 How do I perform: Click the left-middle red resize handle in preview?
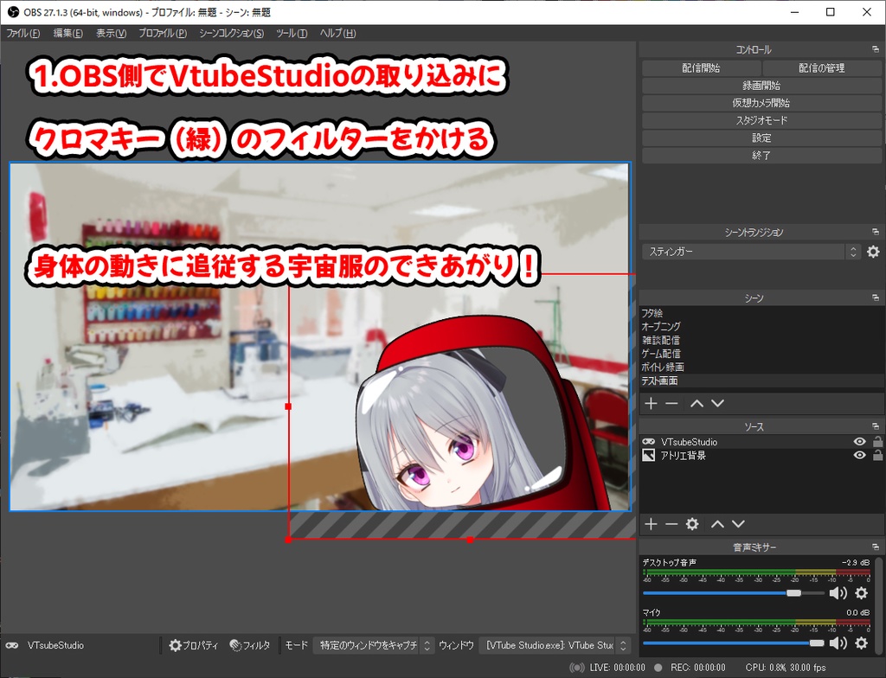tap(288, 406)
